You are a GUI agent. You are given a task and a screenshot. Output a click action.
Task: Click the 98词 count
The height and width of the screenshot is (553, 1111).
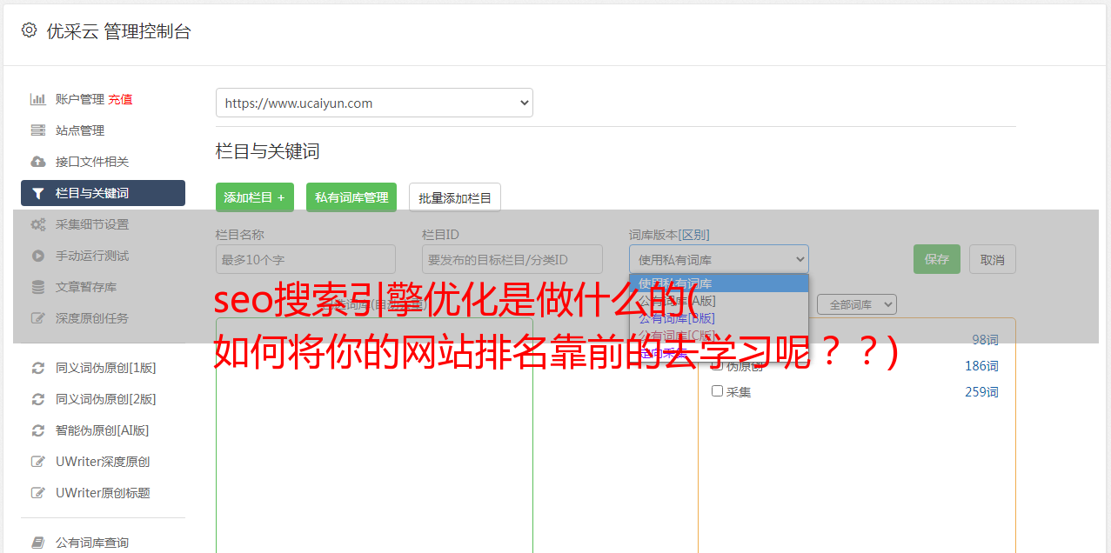pos(985,340)
